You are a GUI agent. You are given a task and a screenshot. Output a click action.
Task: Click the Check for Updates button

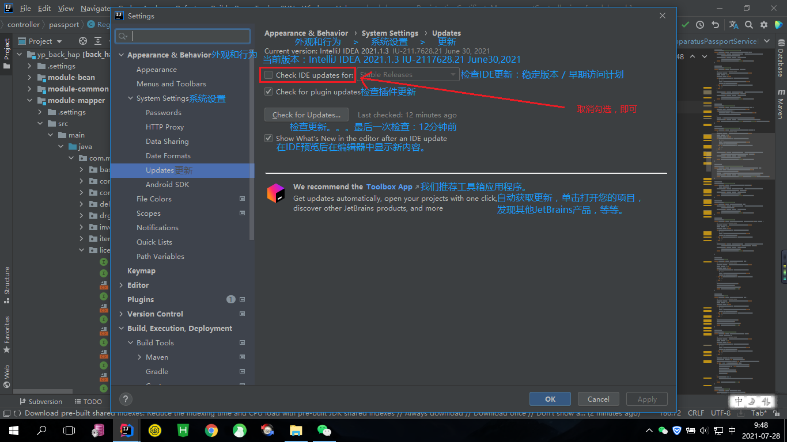pyautogui.click(x=307, y=115)
